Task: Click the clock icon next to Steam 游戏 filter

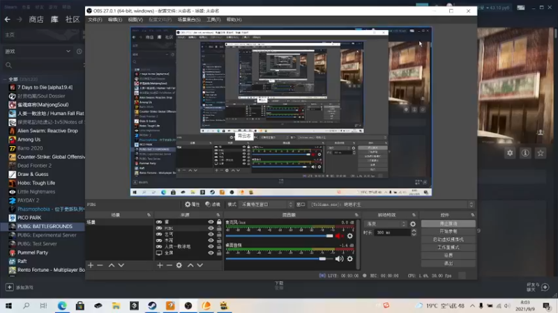Action: (x=79, y=51)
